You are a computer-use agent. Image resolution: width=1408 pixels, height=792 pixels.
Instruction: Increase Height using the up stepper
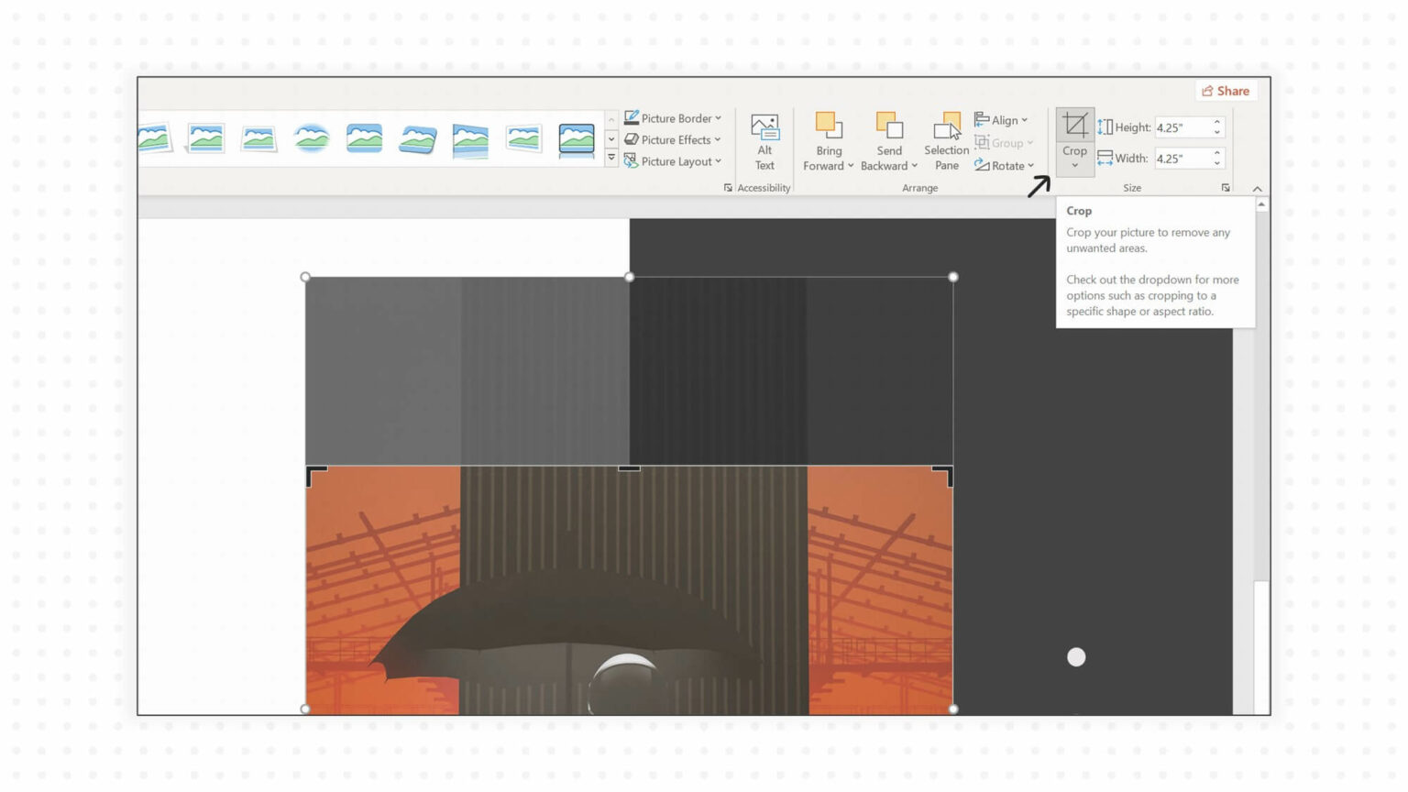click(1216, 123)
